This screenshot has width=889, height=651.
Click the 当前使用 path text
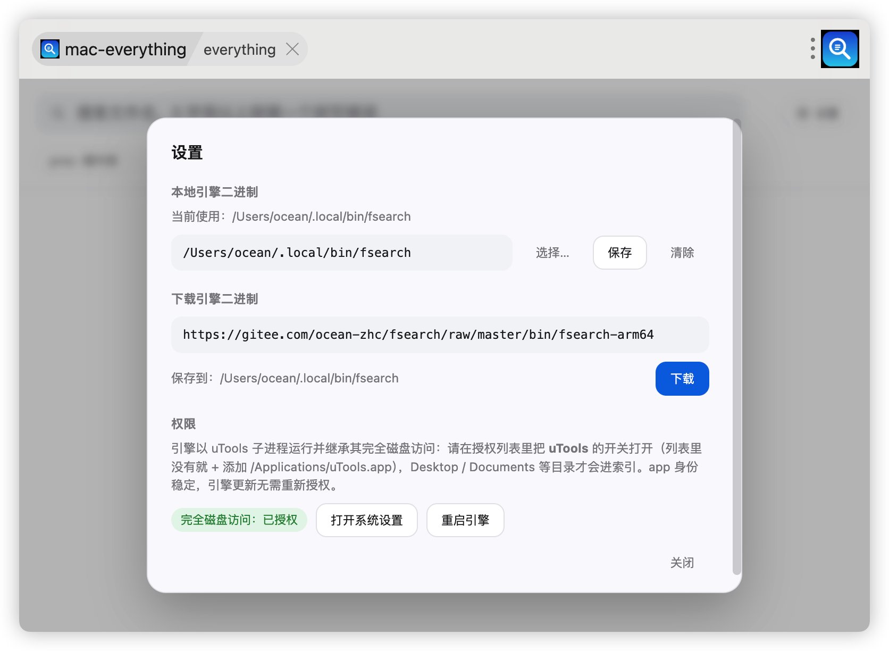pyautogui.click(x=291, y=216)
